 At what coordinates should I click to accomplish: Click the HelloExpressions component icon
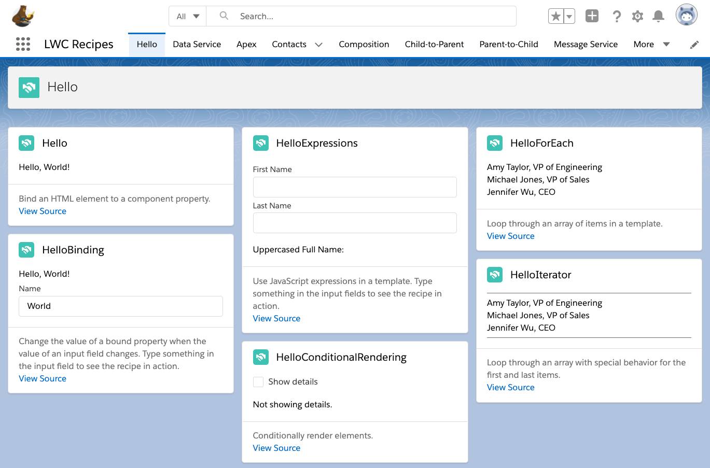[261, 143]
